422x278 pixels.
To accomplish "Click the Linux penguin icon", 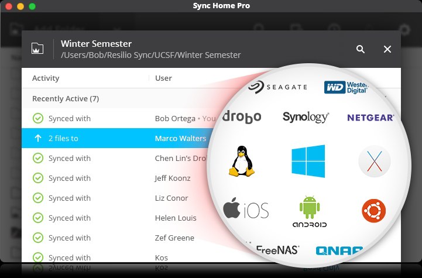I will pos(242,161).
